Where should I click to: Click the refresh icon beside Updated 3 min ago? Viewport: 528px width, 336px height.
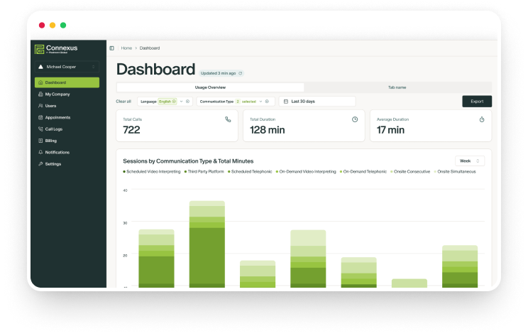[240, 73]
